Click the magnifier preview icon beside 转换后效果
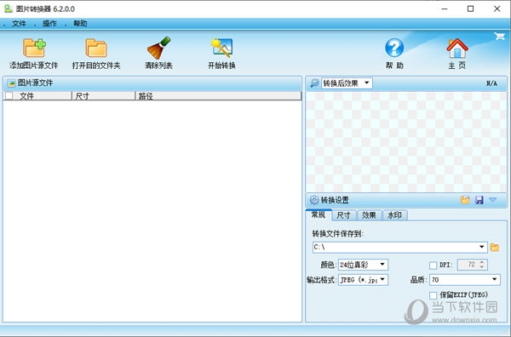 (314, 83)
